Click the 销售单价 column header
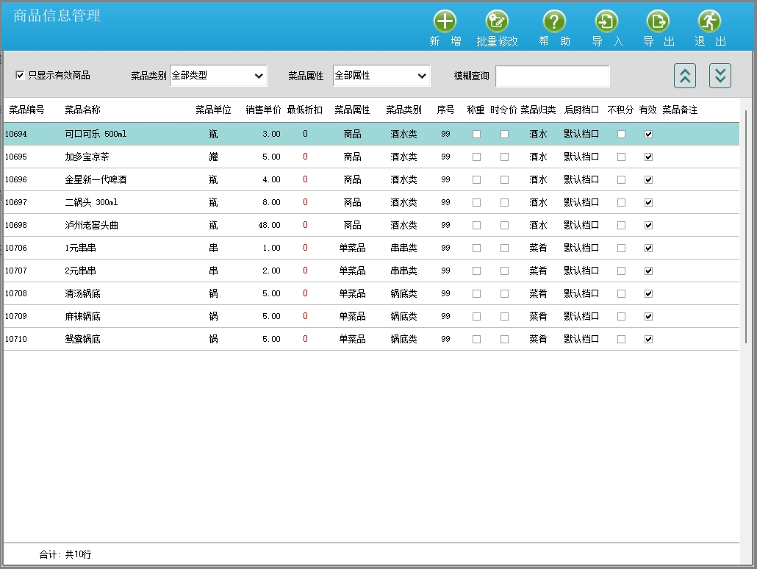 pyautogui.click(x=263, y=110)
